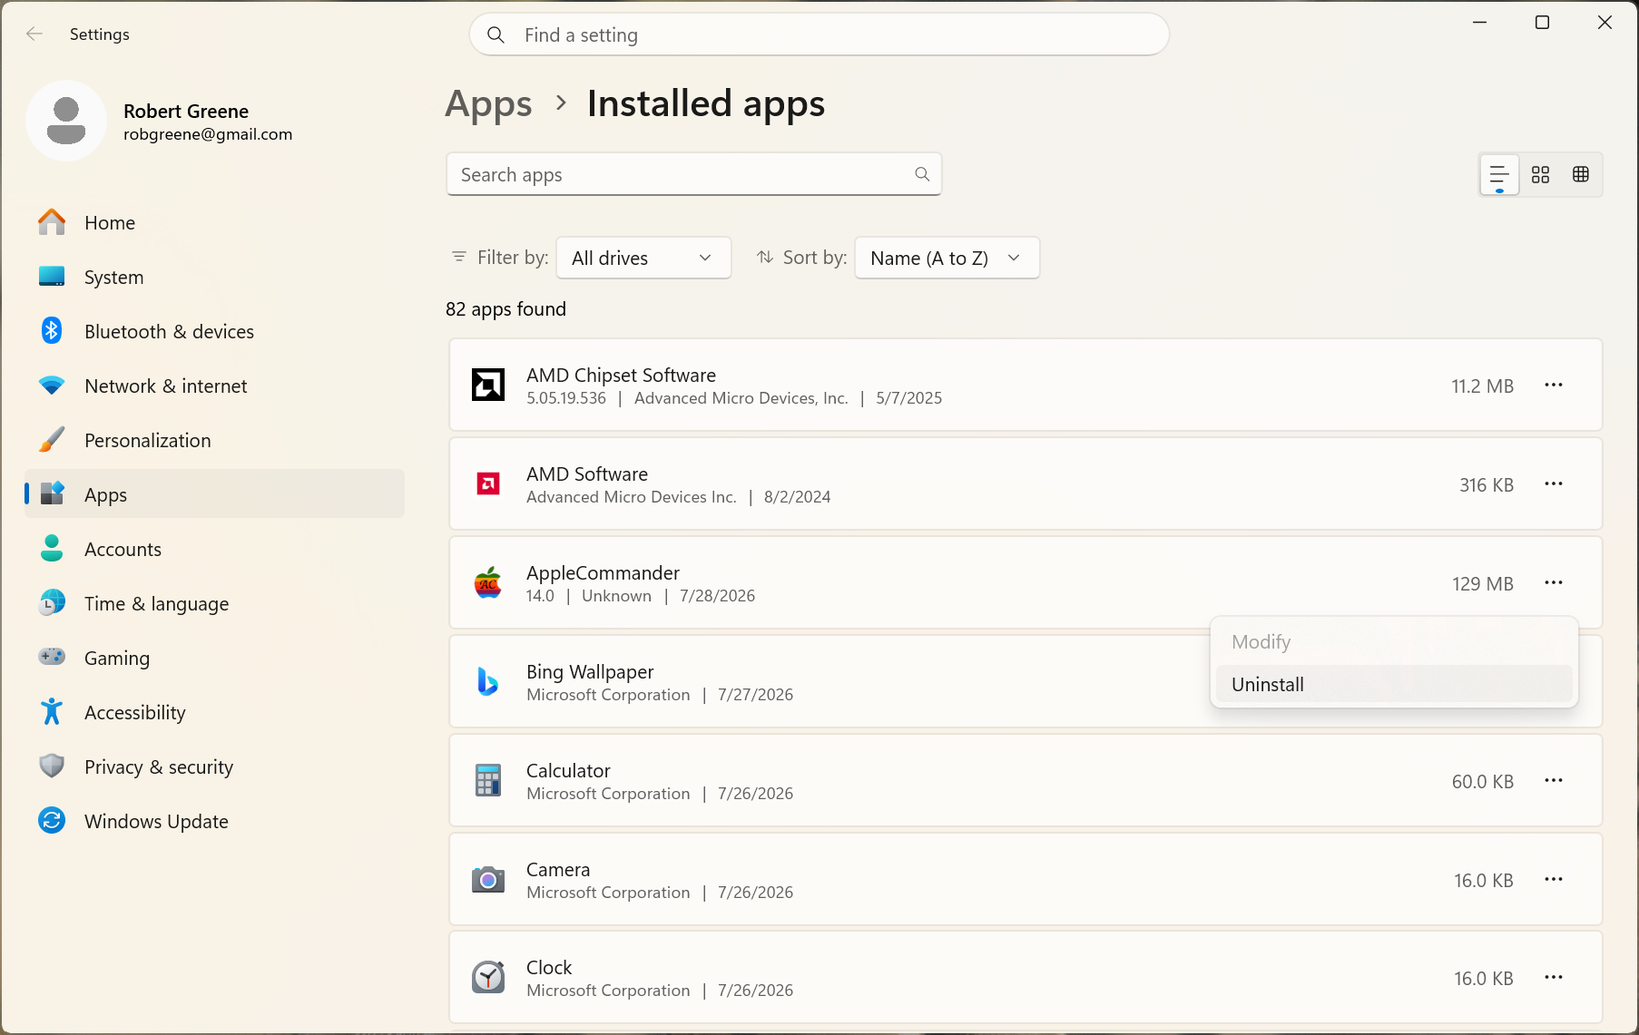Click the AppleCommander app icon

488,582
